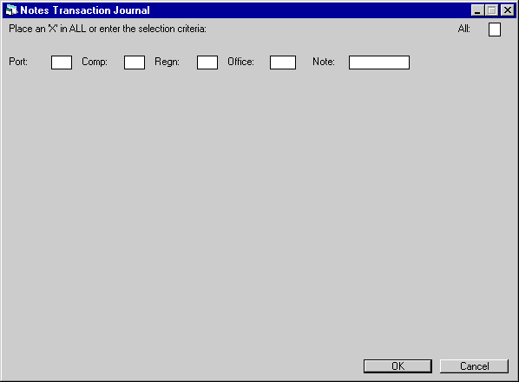Click the Comp: label text
The width and height of the screenshot is (519, 382).
click(95, 62)
